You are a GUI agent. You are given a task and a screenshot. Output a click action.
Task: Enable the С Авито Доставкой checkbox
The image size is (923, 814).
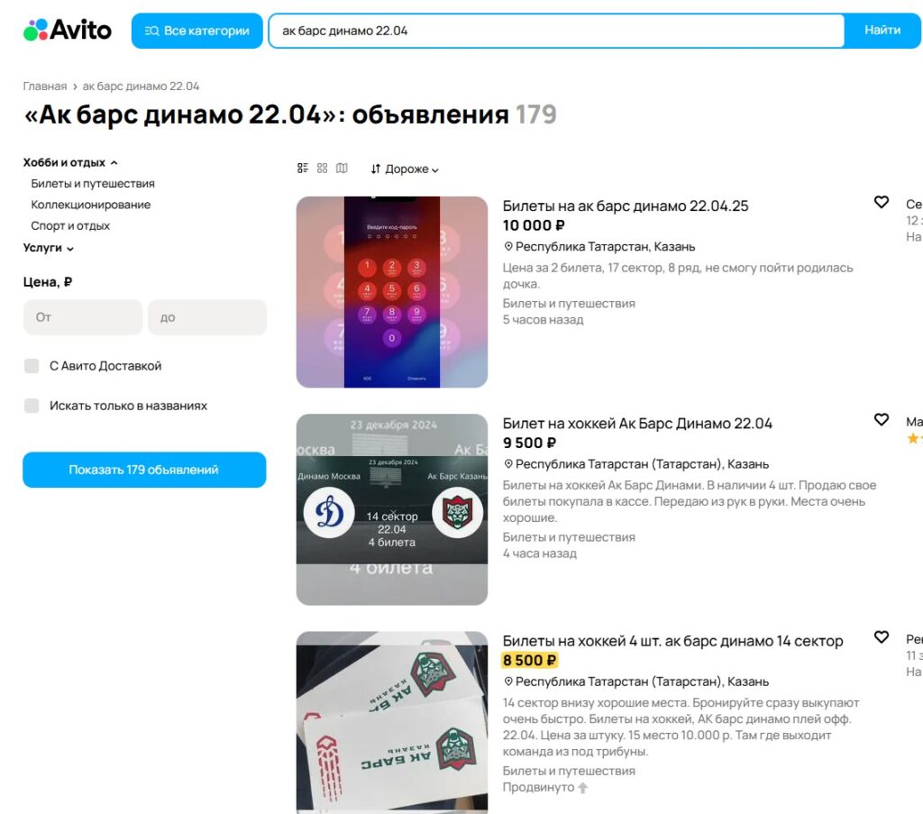click(32, 366)
